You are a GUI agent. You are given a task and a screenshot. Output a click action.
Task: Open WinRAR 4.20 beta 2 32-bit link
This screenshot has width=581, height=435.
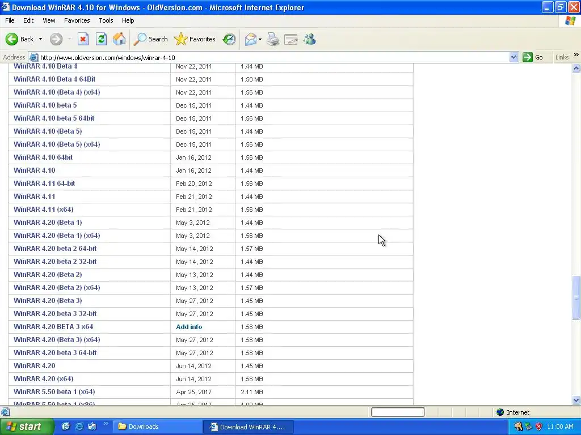pos(55,262)
